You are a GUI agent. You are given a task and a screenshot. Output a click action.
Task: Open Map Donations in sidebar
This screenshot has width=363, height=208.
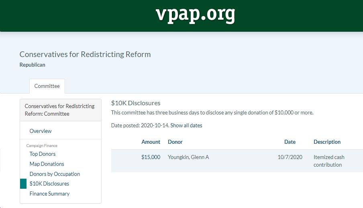(47, 164)
